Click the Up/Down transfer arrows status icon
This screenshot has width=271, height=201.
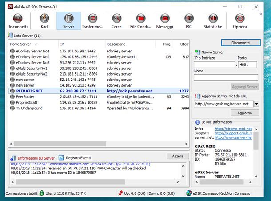coord(121,193)
